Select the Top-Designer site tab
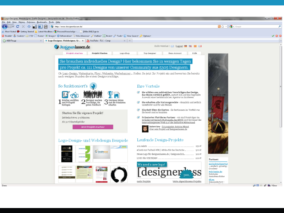The image size is (284, 213). coord(150,53)
